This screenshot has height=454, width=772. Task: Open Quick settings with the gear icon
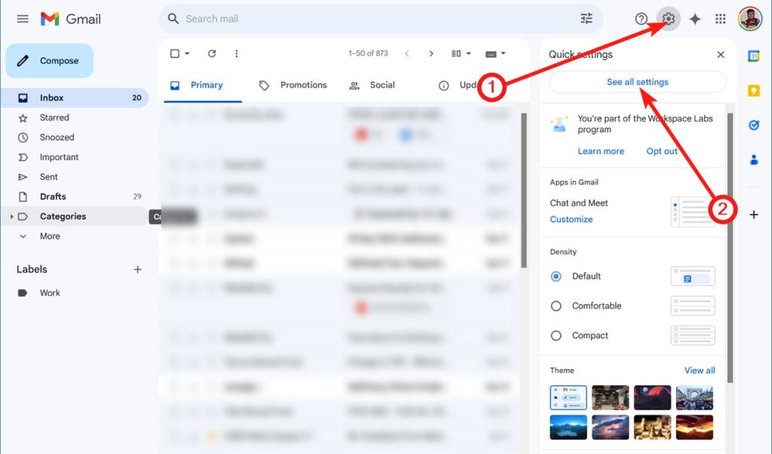click(668, 19)
